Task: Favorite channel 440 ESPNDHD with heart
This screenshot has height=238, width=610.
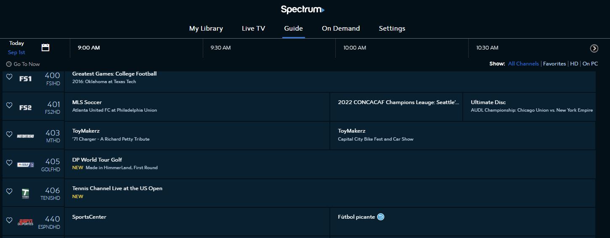Action: click(x=9, y=220)
